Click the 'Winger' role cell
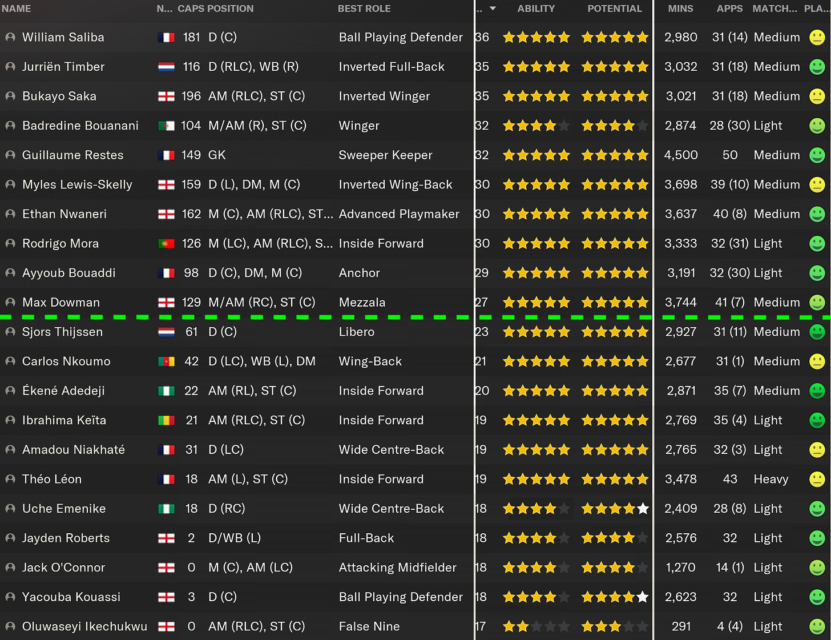Image resolution: width=831 pixels, height=640 pixels. 359,126
